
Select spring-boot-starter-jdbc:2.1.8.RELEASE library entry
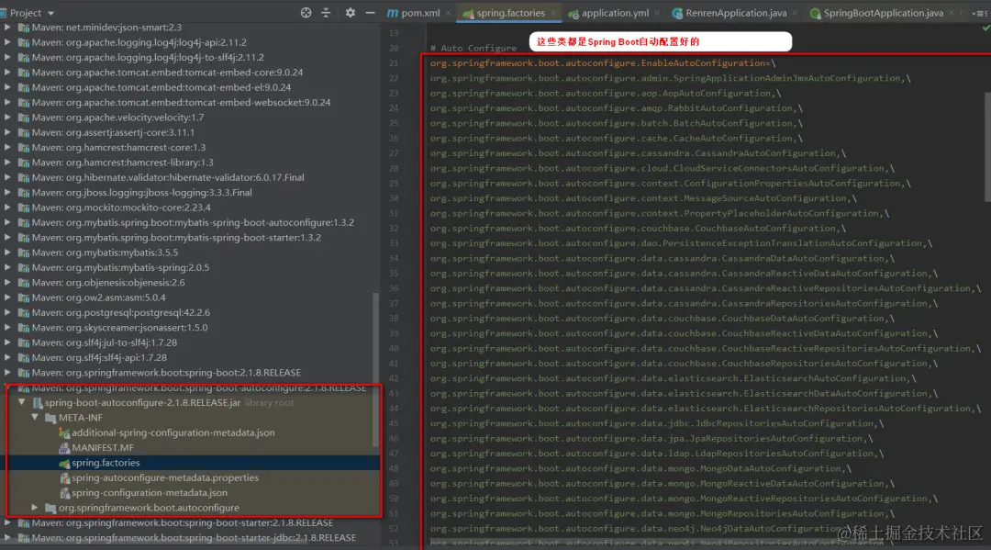[194, 538]
